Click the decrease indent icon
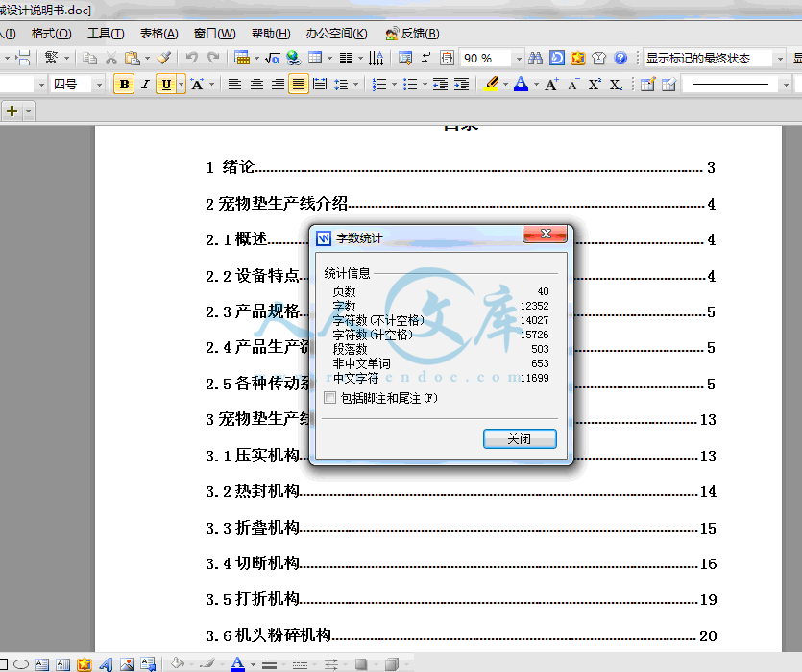This screenshot has width=802, height=672. [x=440, y=85]
